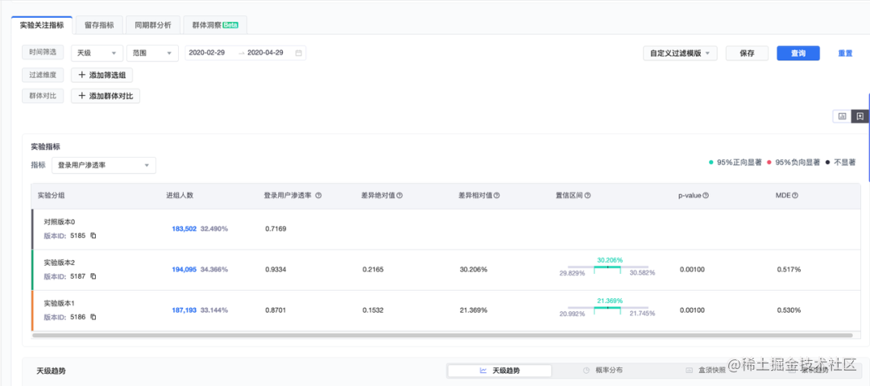Click the 重置 reset link

(x=845, y=53)
